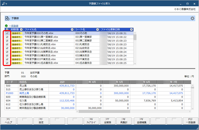The height and width of the screenshot is (130, 199).
Task: Uncheck the 今年度予算041名古屋支店.xlsx row checkbox
Action: click(7, 63)
